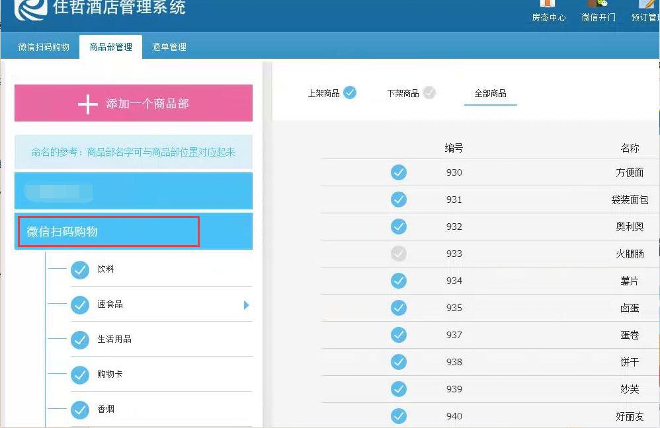Image resolution: width=660 pixels, height=428 pixels.
Task: Toggle the check icon beside 购物卡 category
Action: (x=80, y=374)
